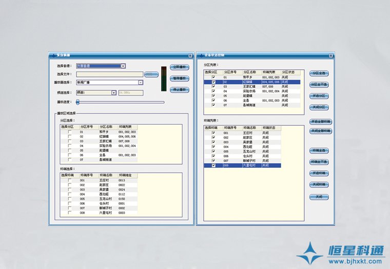390x269 pixels.
Task: Click the 终端全不选 button
Action: [x=319, y=162]
